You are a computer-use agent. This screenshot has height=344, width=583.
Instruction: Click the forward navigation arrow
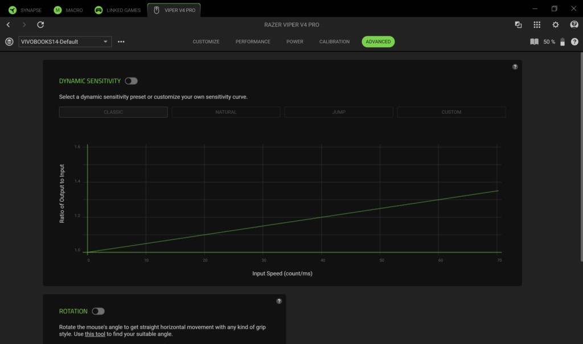coord(24,24)
